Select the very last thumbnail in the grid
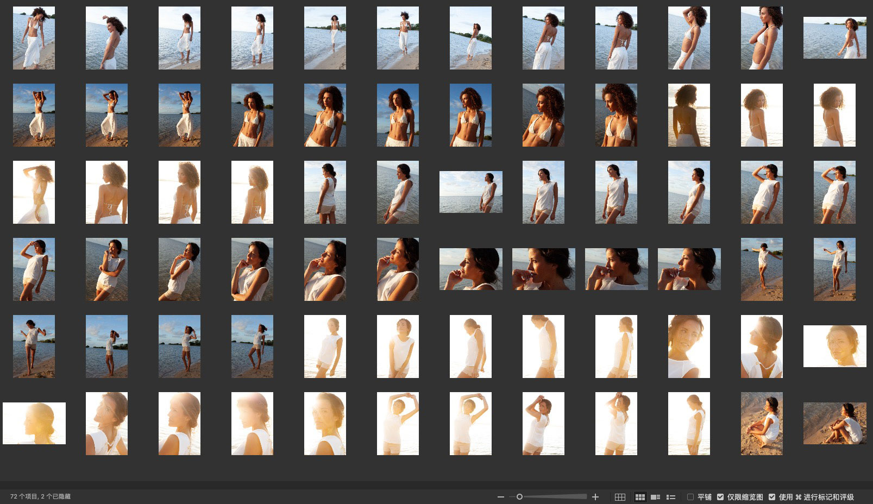The width and height of the screenshot is (873, 504). point(834,424)
